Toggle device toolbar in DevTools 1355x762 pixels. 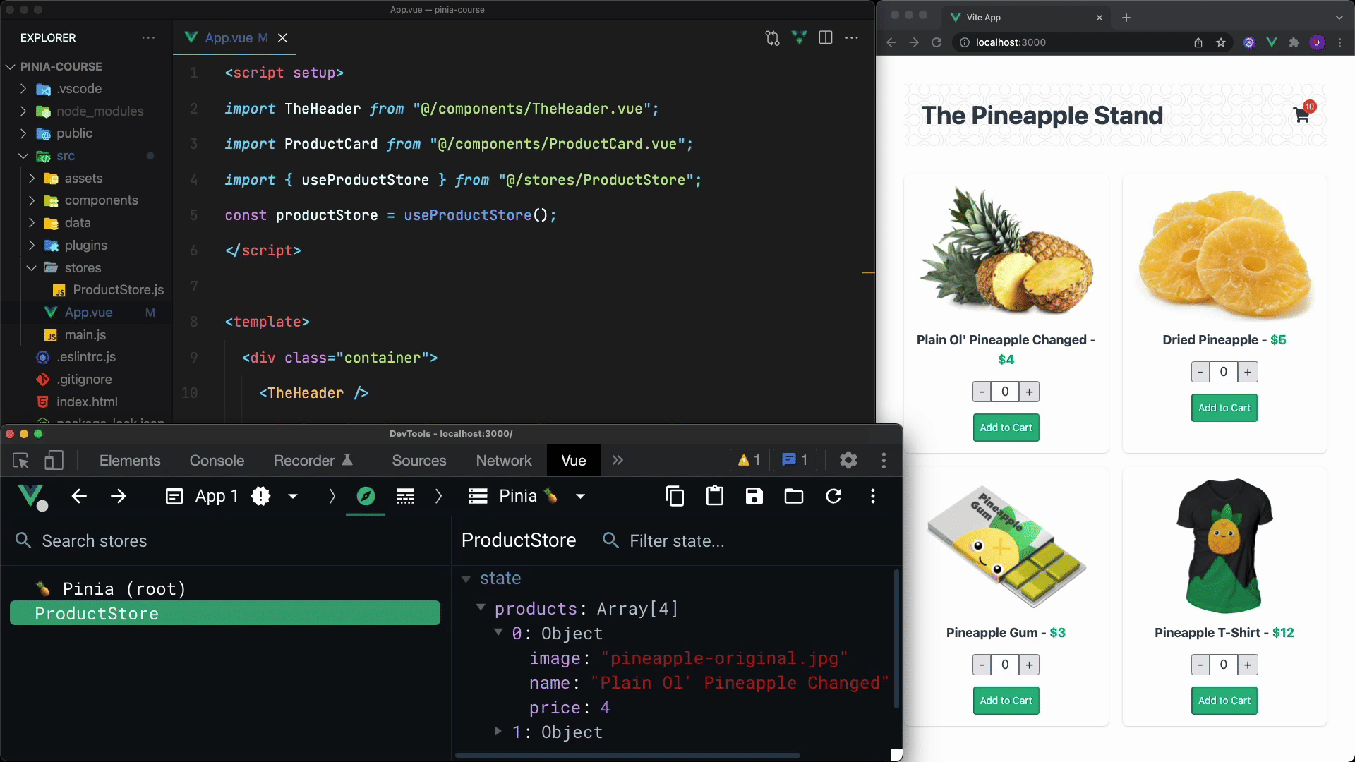pos(54,461)
